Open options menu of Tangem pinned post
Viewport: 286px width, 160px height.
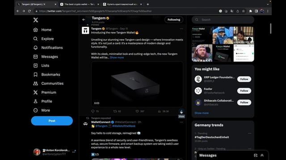181,28
